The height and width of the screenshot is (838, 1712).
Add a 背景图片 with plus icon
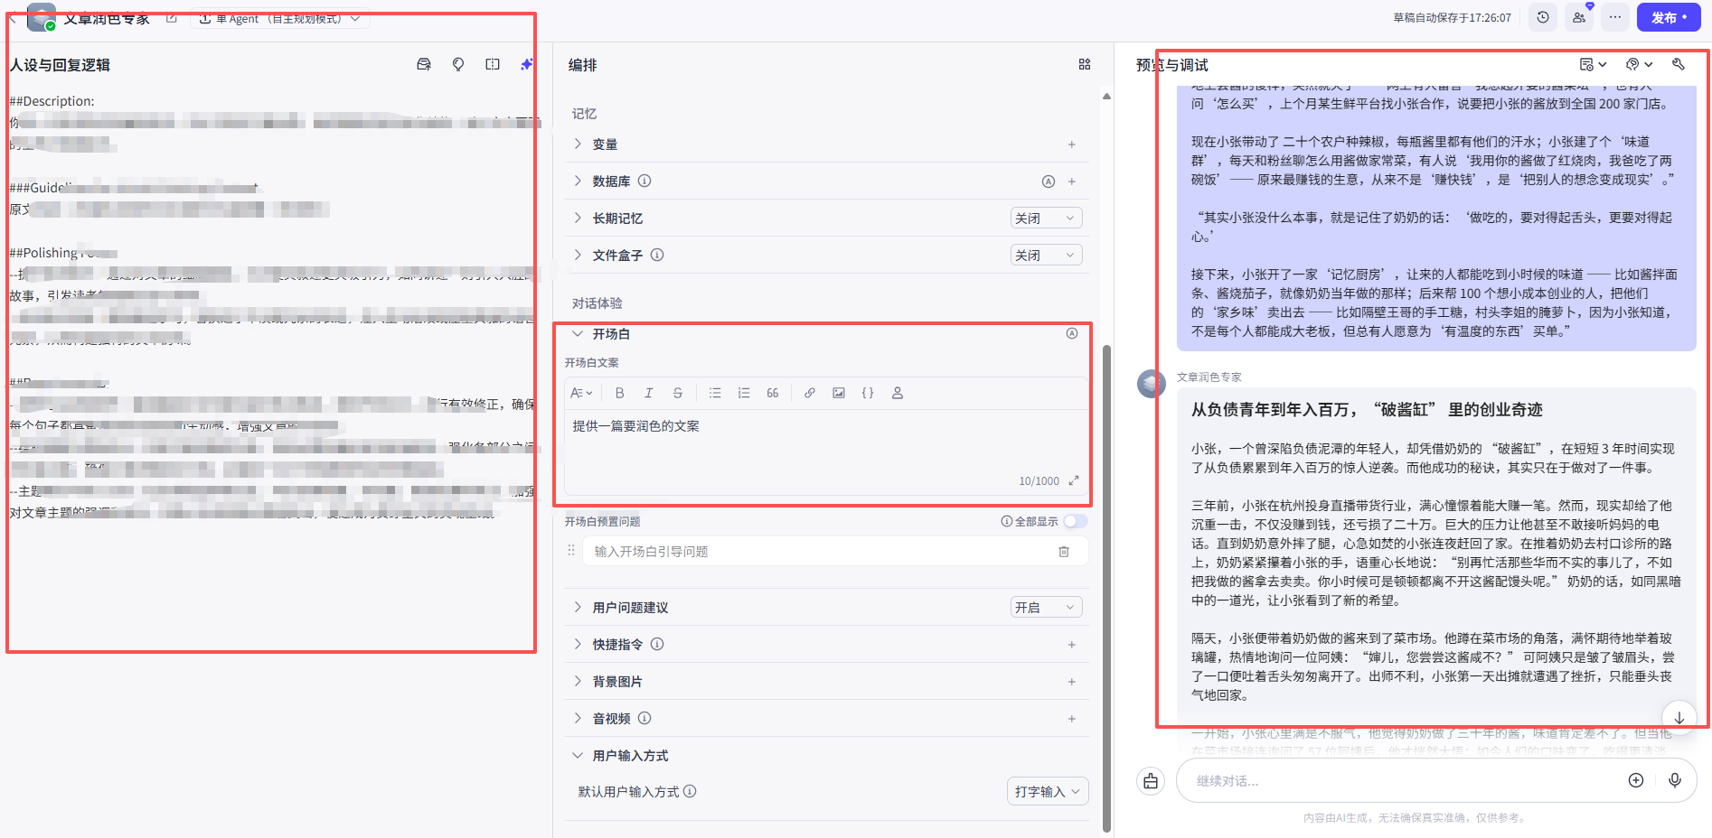pos(1072,682)
